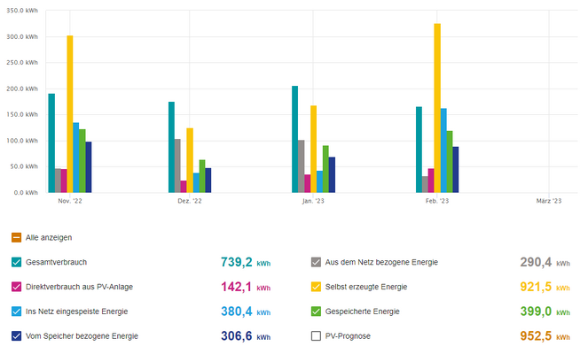Select the dark blue Jan. '23 bar
Image resolution: width=580 pixels, height=354 pixels.
pos(332,175)
